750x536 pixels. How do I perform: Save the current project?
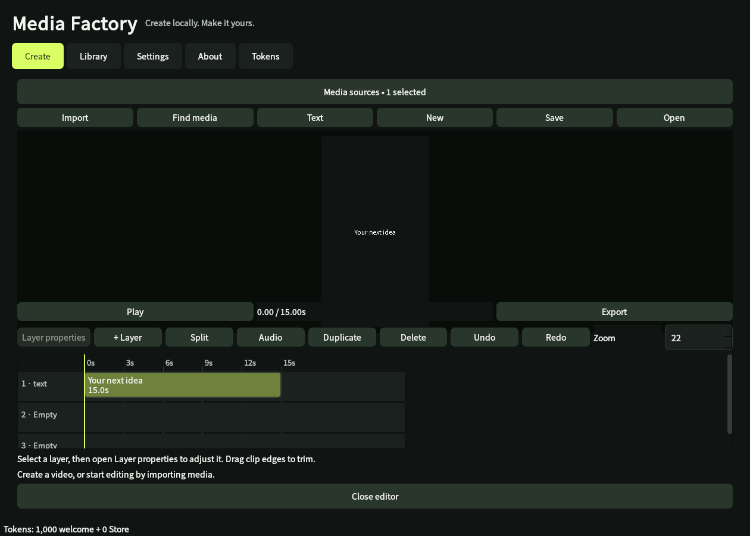click(x=554, y=117)
